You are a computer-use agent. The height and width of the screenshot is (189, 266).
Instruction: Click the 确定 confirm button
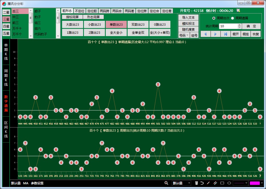(251, 26)
